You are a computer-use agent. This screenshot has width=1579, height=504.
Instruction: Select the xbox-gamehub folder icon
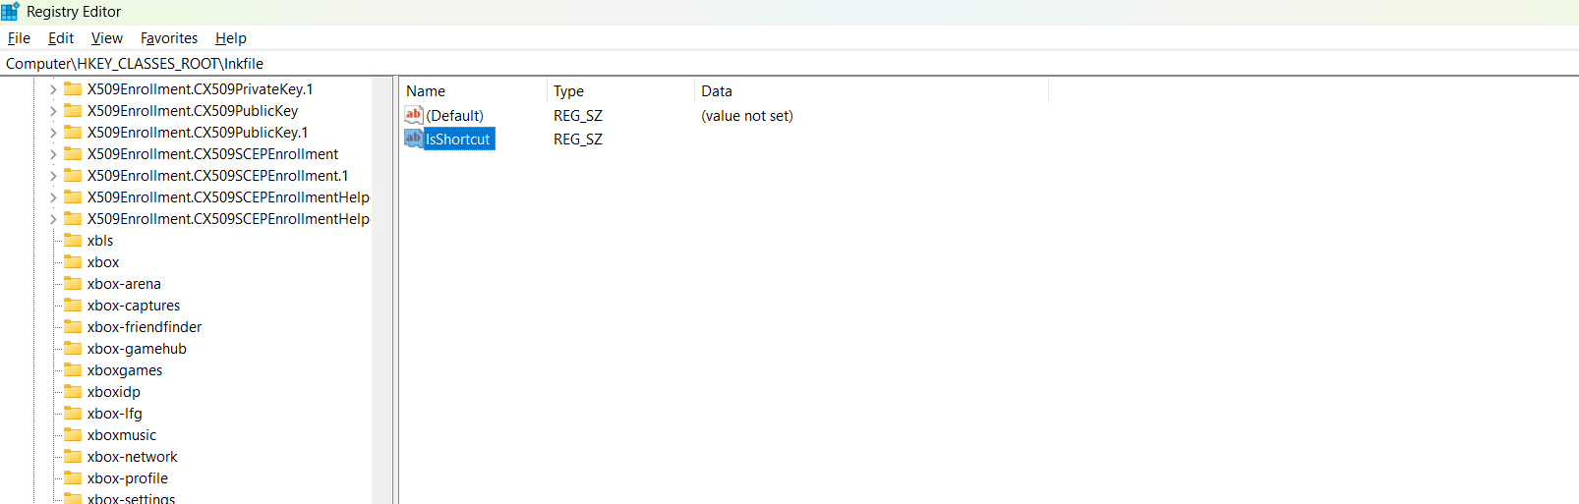pyautogui.click(x=73, y=349)
